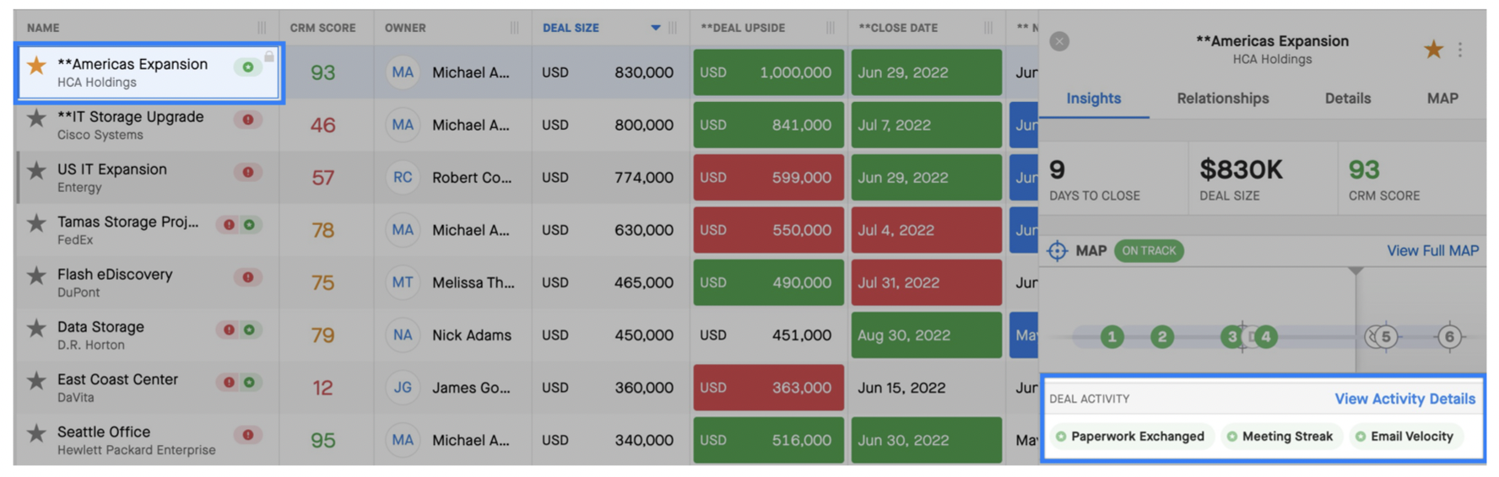Click owner avatar JG for James Go...

coord(403,388)
